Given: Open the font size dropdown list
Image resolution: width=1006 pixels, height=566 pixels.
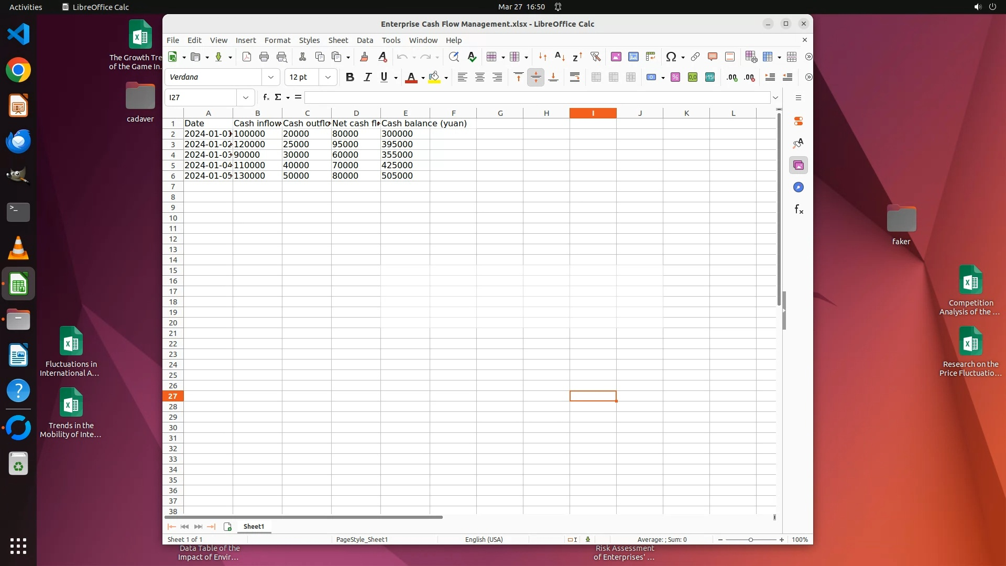Looking at the screenshot, I should [328, 77].
